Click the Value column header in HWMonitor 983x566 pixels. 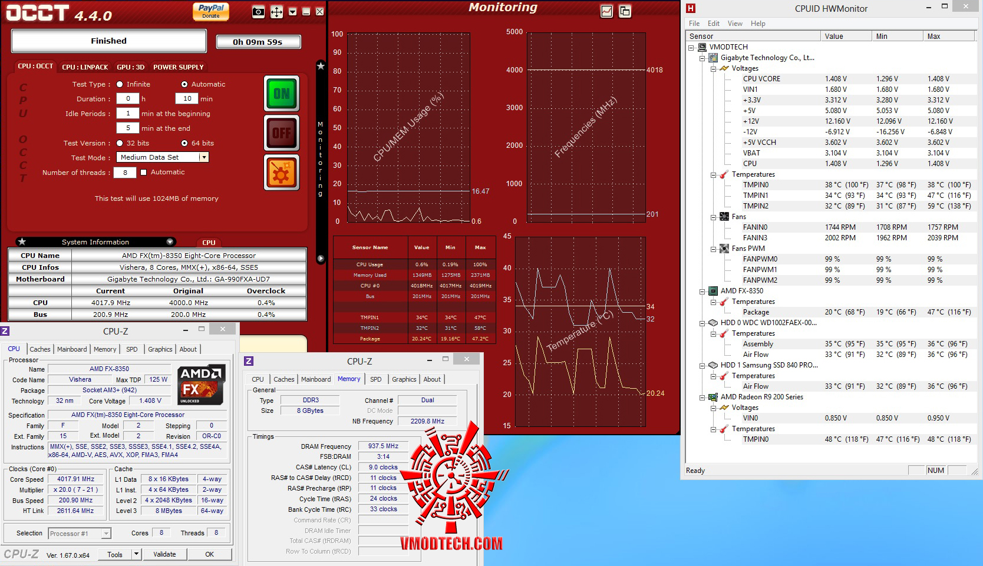846,37
